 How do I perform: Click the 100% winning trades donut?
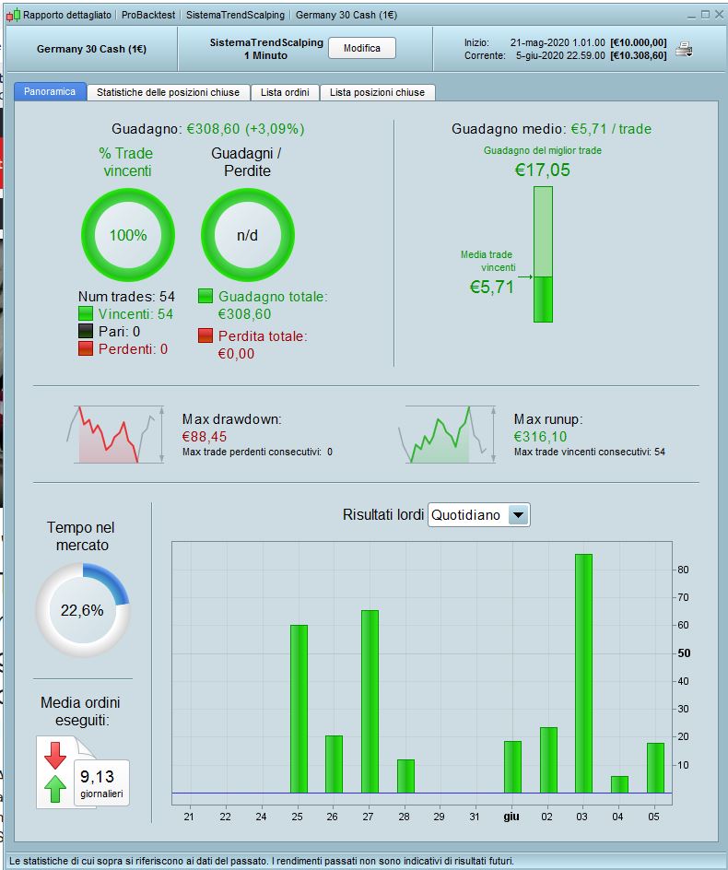click(128, 235)
